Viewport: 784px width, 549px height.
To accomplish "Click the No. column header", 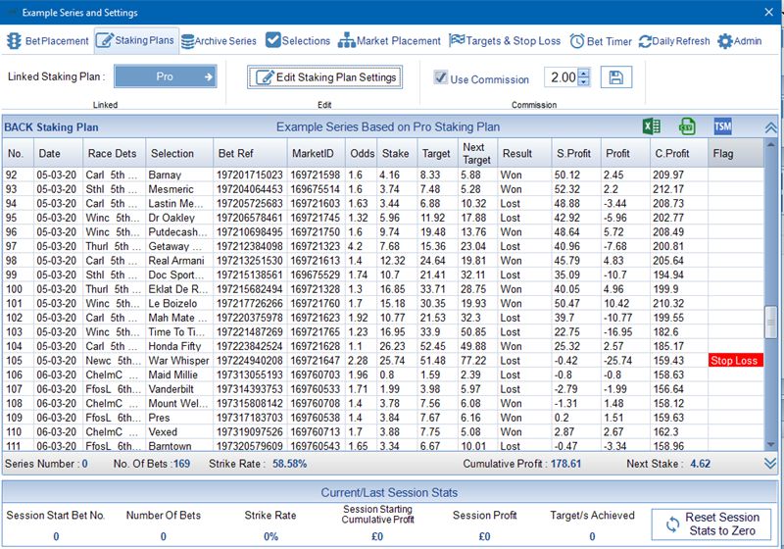I will pos(18,153).
